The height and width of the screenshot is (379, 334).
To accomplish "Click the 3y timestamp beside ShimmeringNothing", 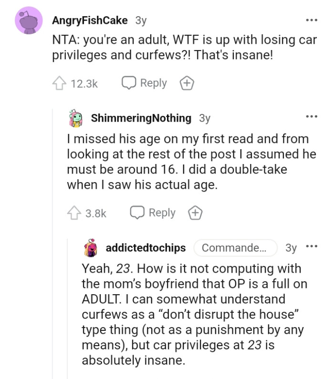I will pos(204,118).
